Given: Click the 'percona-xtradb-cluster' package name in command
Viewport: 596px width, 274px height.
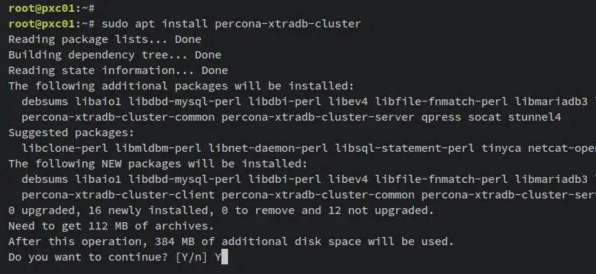Looking at the screenshot, I should [x=288, y=24].
